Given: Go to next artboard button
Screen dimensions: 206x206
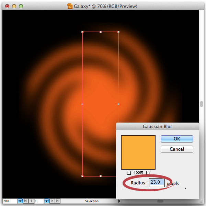Looking at the screenshot, I should point(52,201).
